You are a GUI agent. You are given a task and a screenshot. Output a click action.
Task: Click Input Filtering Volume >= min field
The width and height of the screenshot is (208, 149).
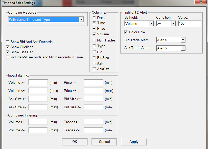click(38, 82)
